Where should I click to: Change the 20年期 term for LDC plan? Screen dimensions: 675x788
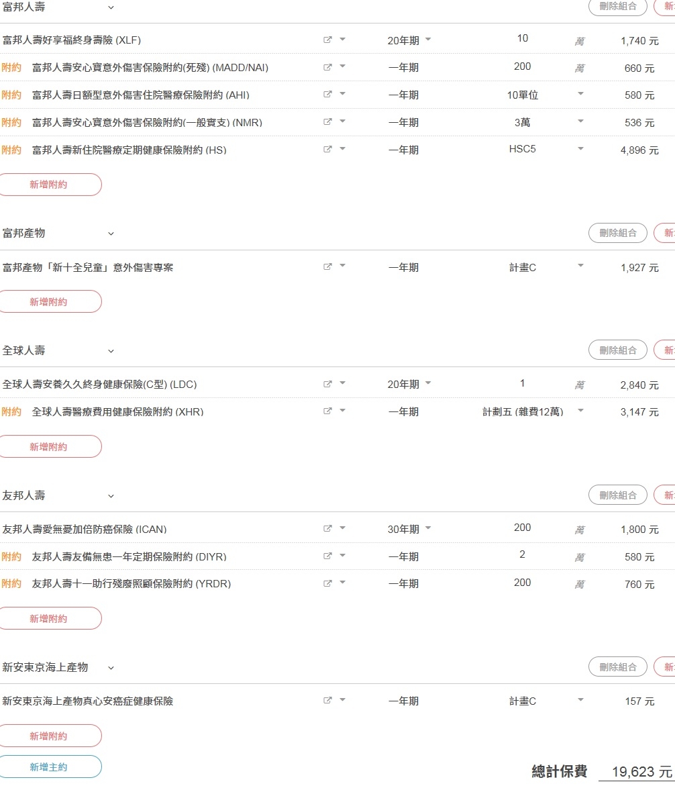pyautogui.click(x=409, y=385)
